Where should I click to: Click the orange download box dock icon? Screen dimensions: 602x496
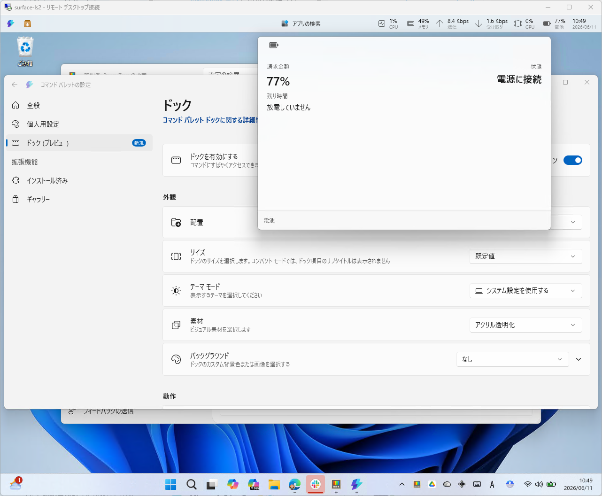27,23
